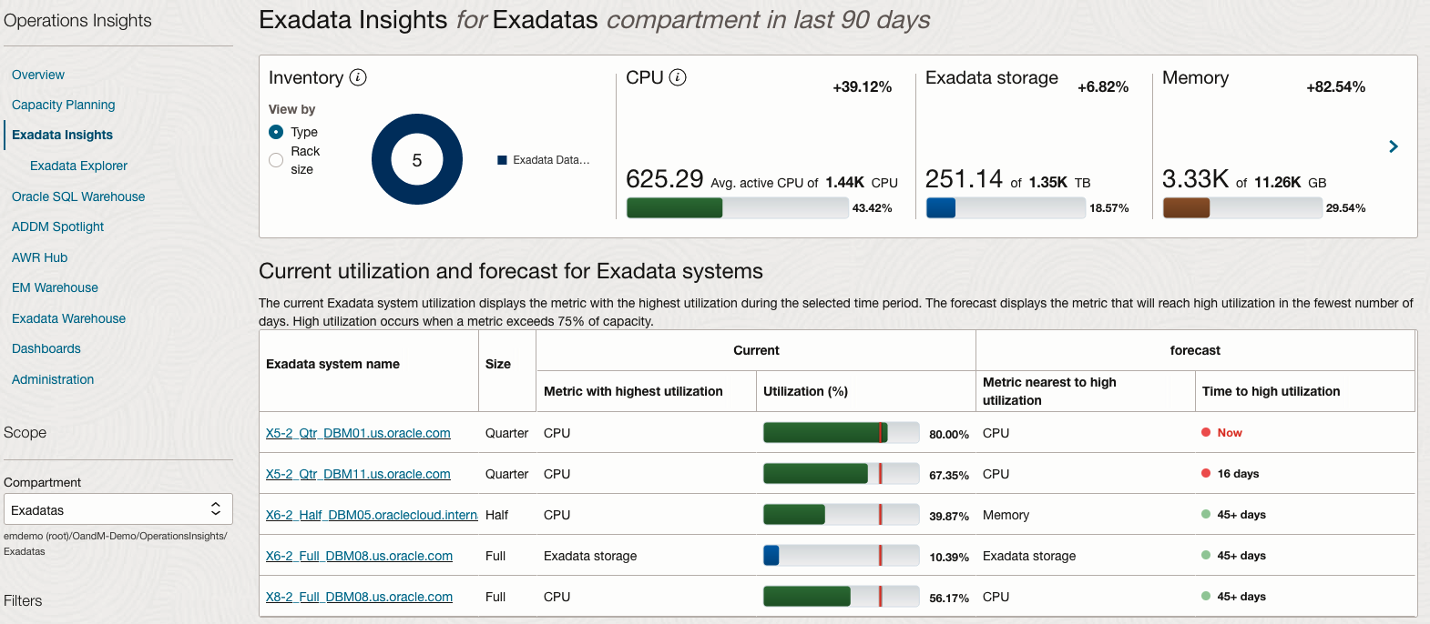
Task: Go to ADDM Spotlight page
Action: coord(57,226)
